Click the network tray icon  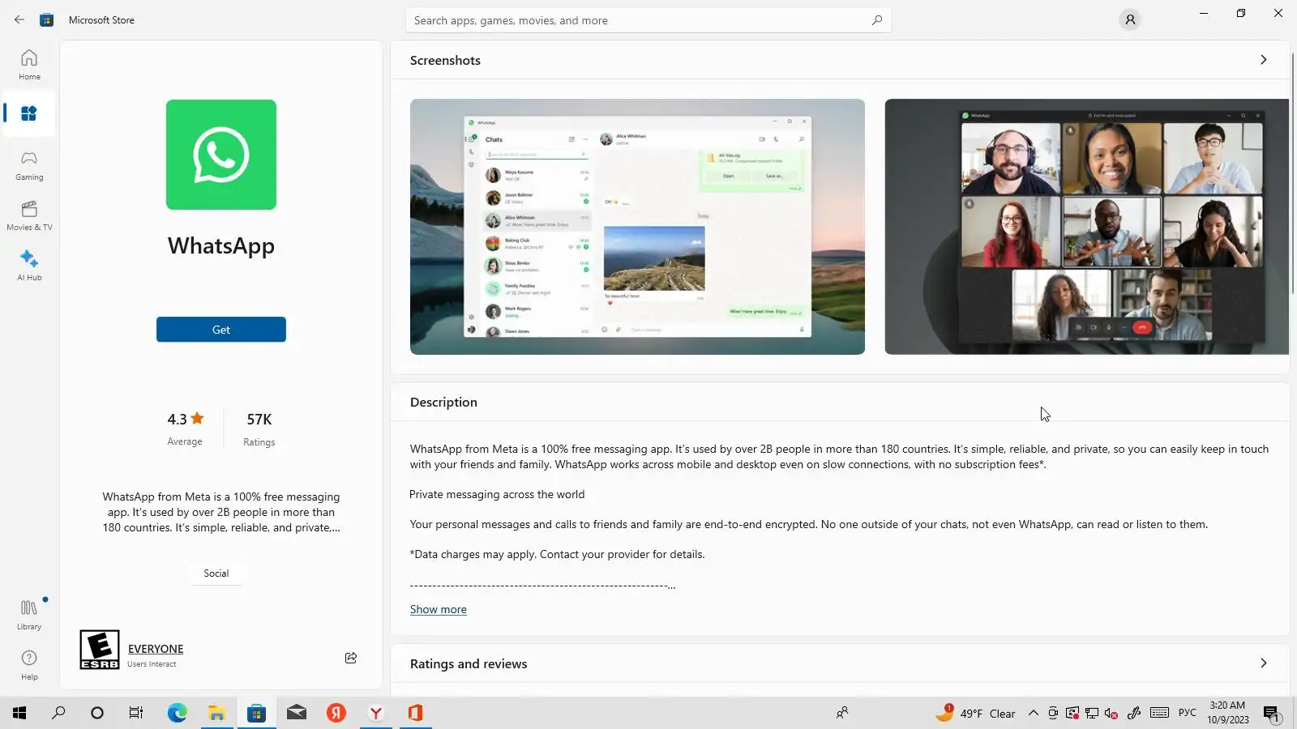1092,713
